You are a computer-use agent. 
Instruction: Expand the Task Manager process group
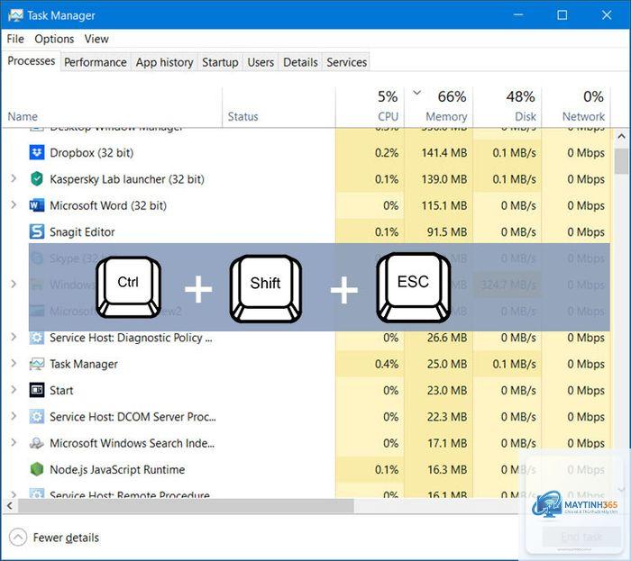click(14, 363)
